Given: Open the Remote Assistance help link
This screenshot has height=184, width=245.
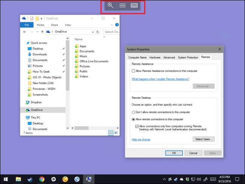Looking at the screenshot, I should tap(160, 79).
